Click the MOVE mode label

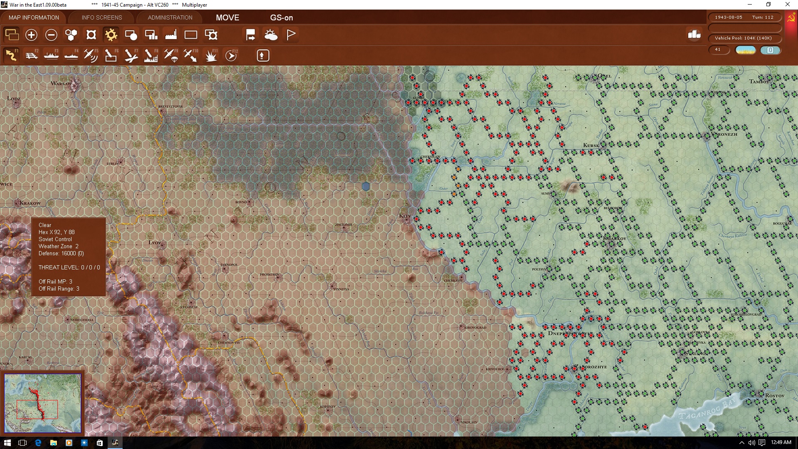click(x=227, y=17)
